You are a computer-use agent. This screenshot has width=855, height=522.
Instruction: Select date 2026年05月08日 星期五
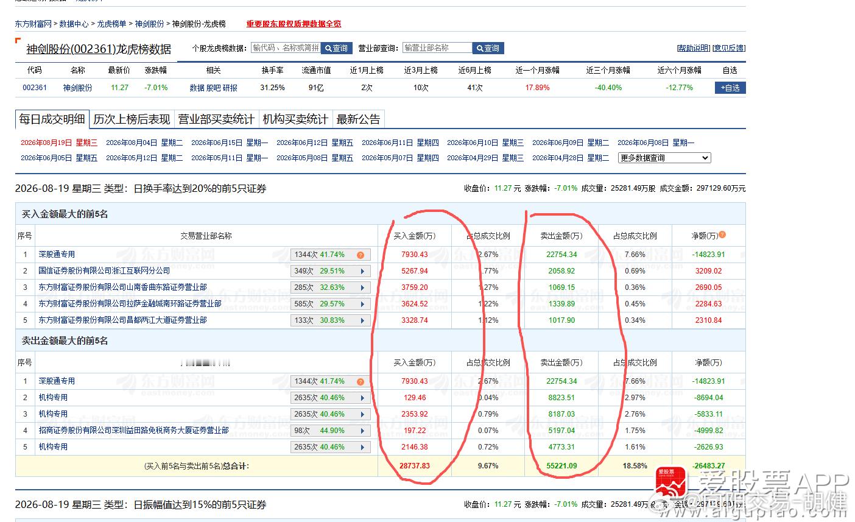coord(315,158)
